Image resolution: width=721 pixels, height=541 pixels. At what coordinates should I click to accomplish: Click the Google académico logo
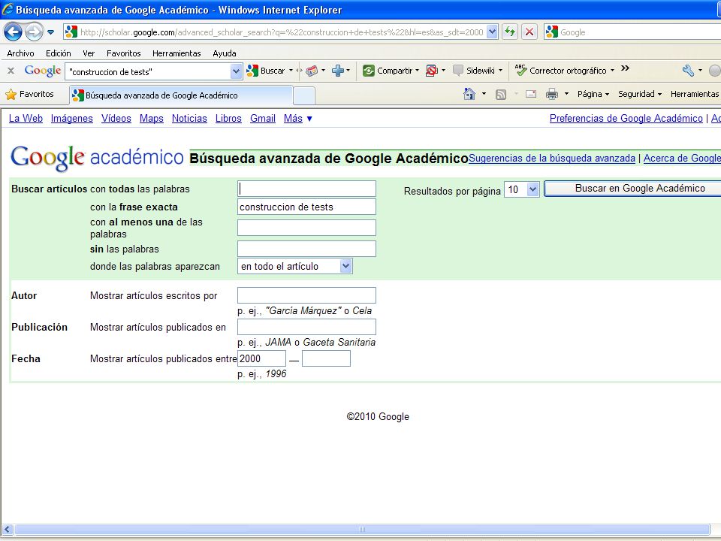97,157
